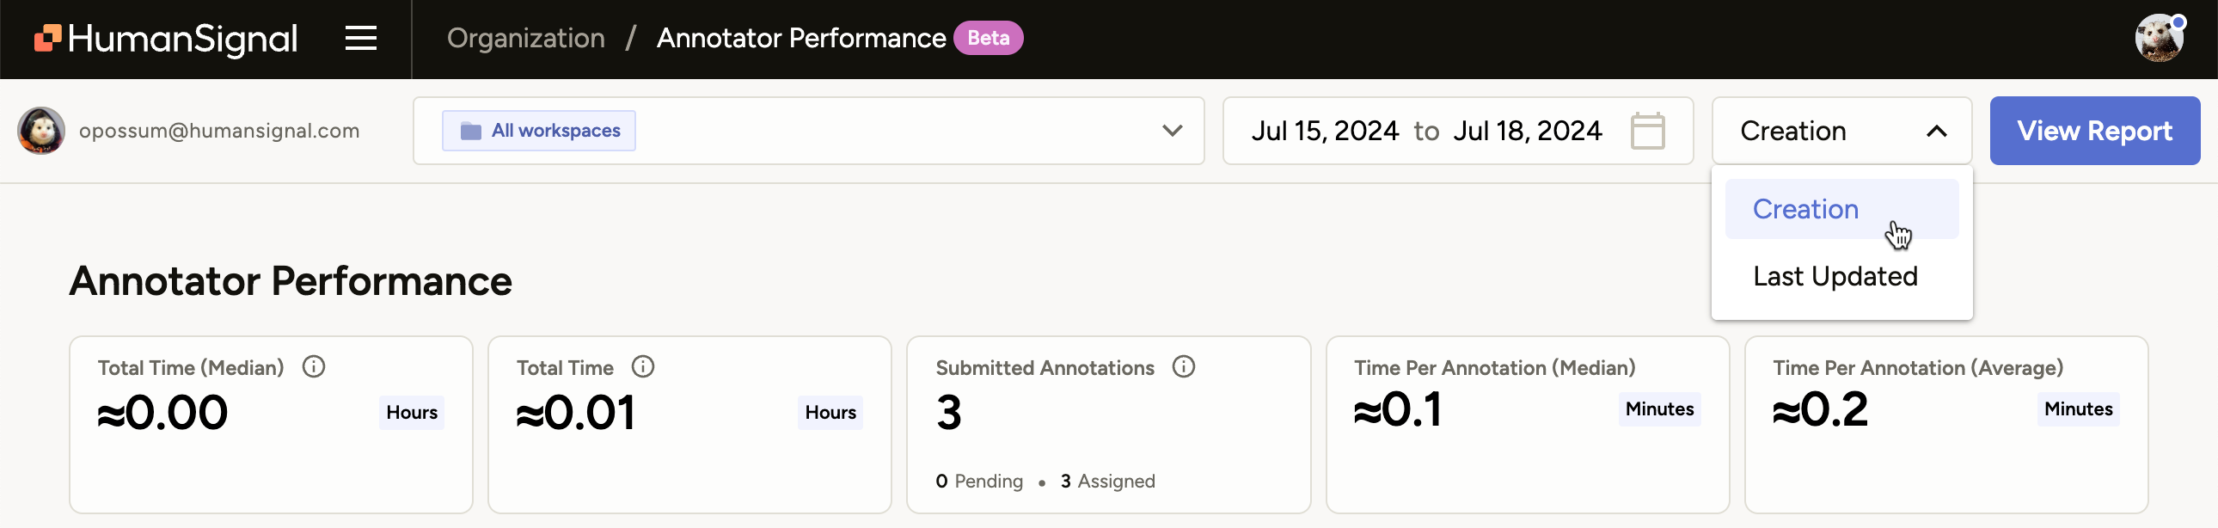2218x528 pixels.
Task: Collapse the Creation date-type dropdown
Action: tap(1935, 131)
